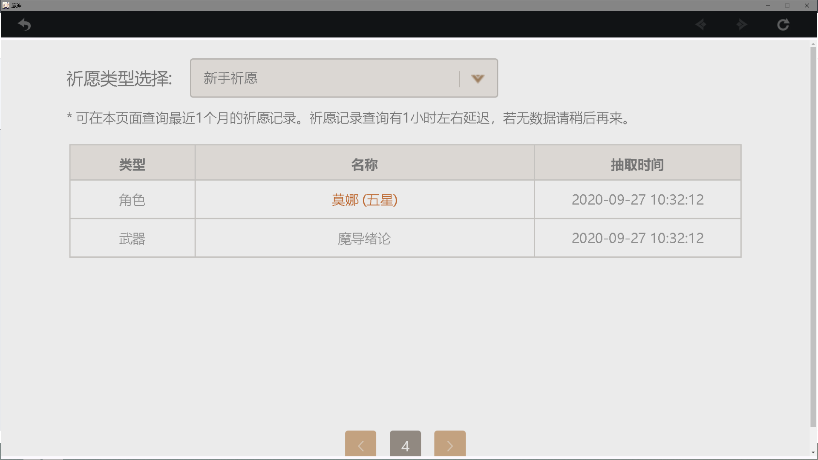This screenshot has height=460, width=818.
Task: Click the 名称 column header
Action: click(x=364, y=164)
